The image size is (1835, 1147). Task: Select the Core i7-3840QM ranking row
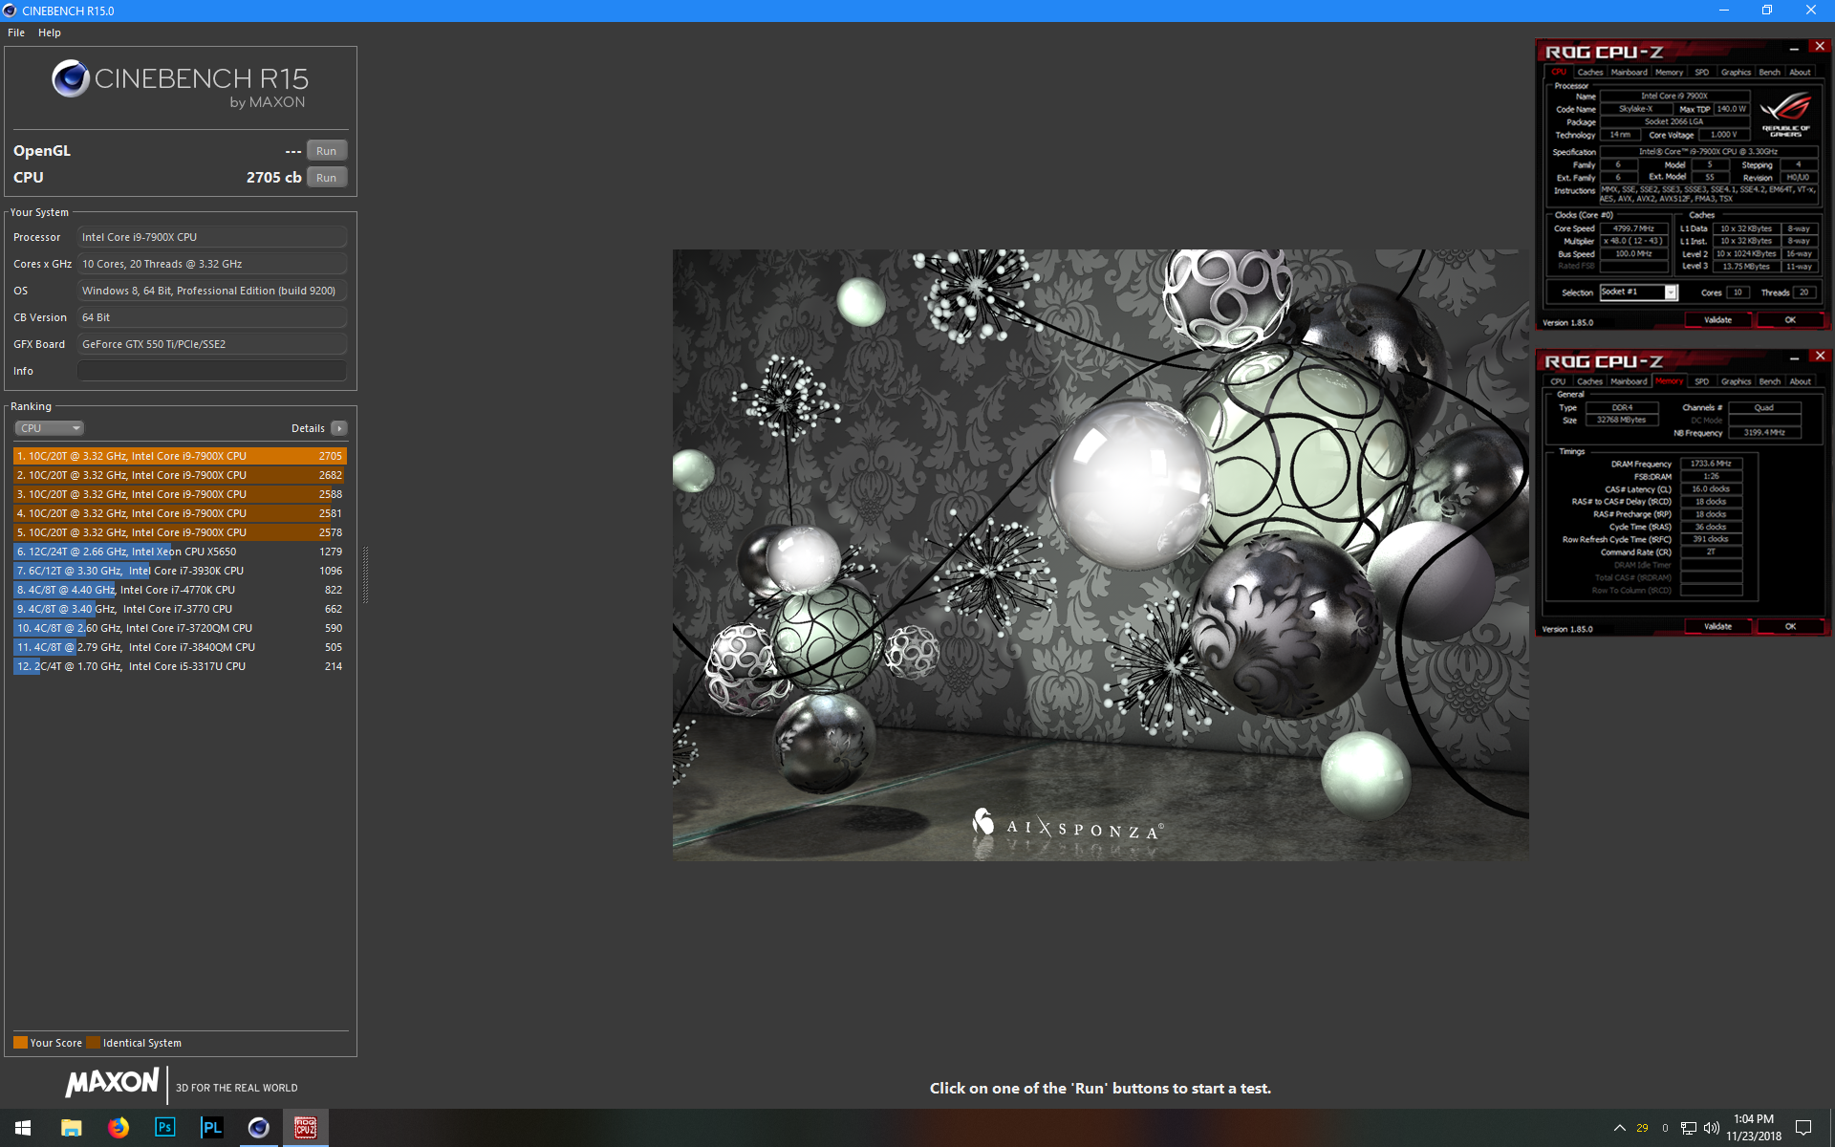click(x=180, y=647)
